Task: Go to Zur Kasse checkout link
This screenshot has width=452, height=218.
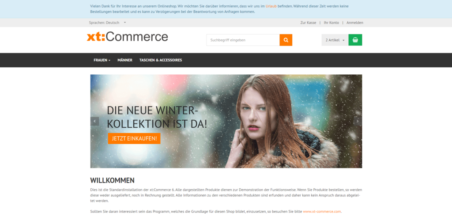Action: (x=308, y=23)
